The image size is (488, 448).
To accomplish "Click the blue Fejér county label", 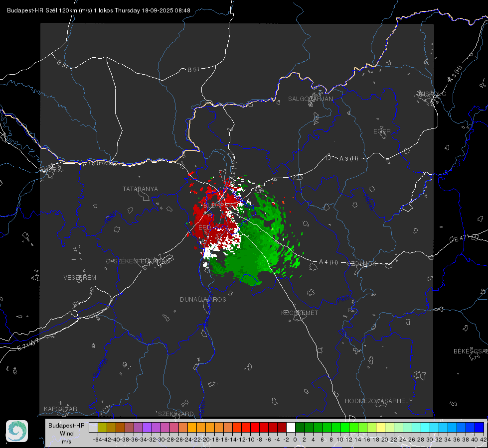I will [112, 218].
